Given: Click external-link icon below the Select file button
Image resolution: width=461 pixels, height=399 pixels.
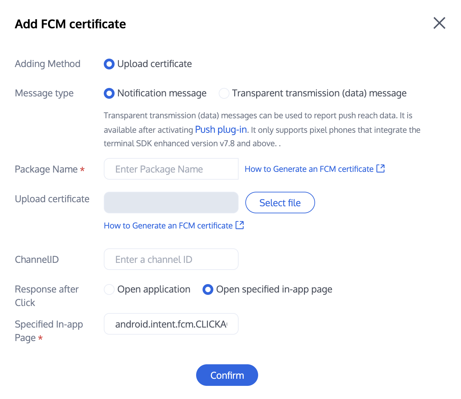Looking at the screenshot, I should 240,225.
